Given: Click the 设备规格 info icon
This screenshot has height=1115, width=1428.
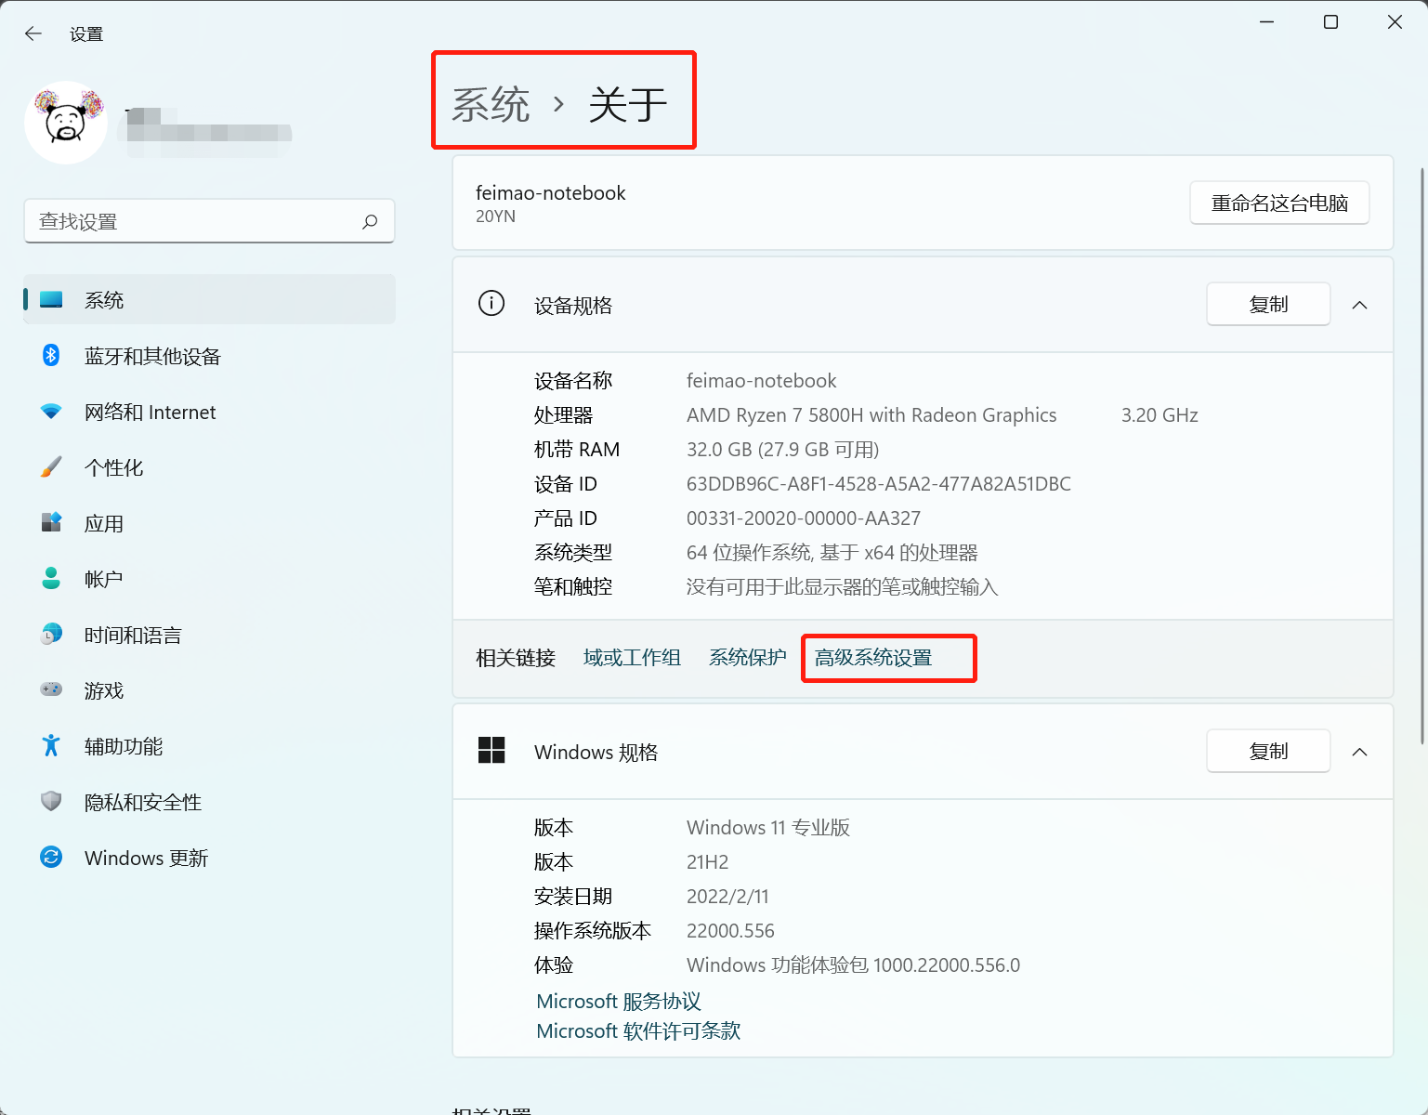Looking at the screenshot, I should [x=491, y=303].
